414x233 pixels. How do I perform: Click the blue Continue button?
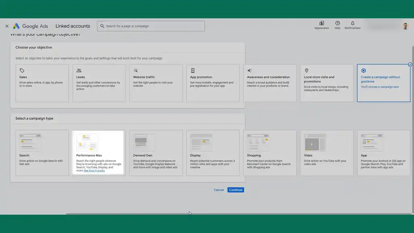click(236, 190)
